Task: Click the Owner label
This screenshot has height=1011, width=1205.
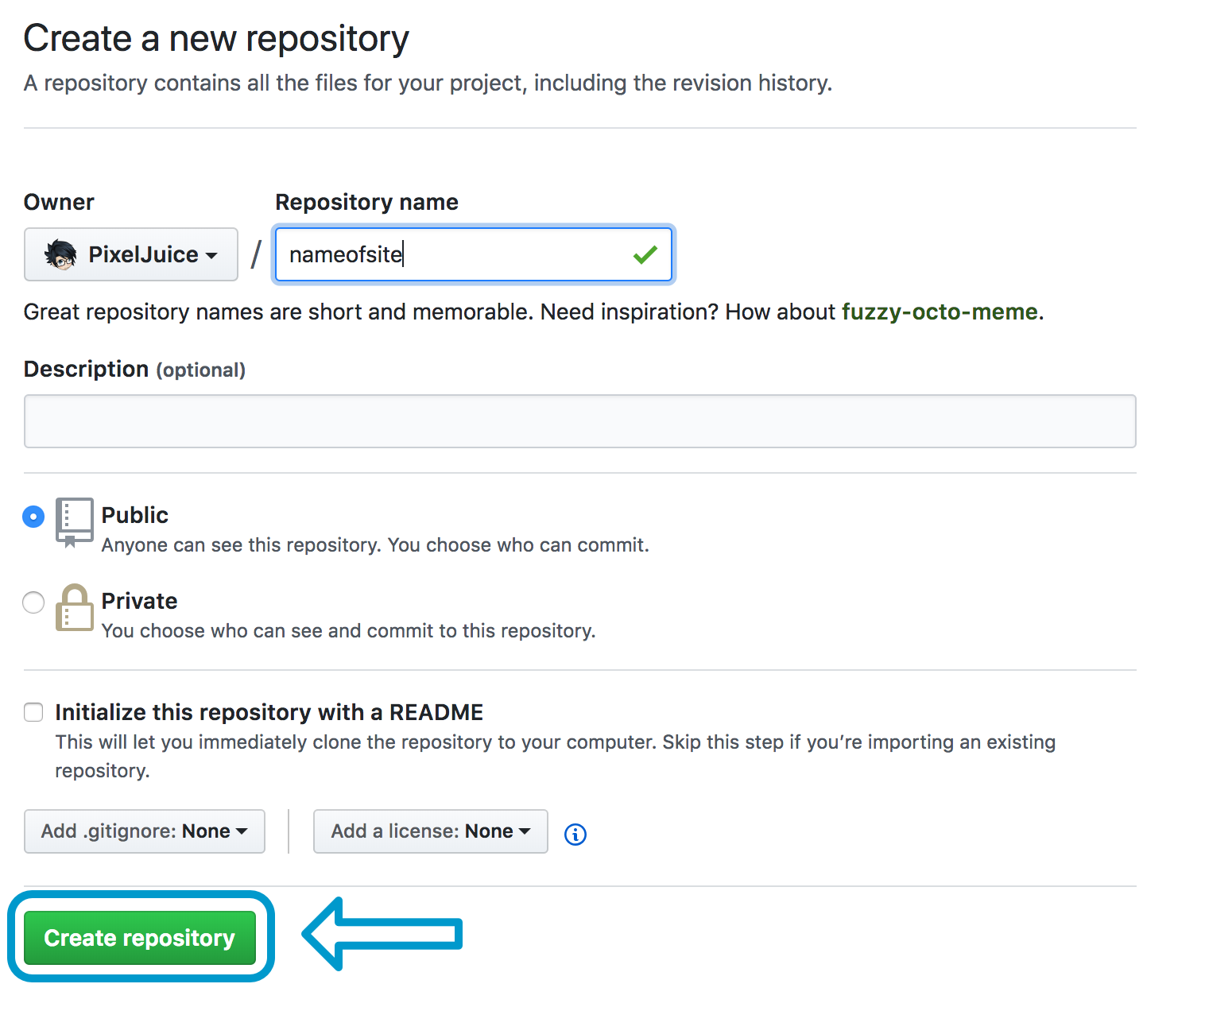Action: click(x=59, y=202)
